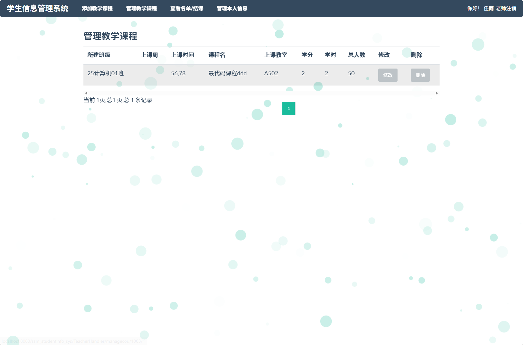Click the left scroll arrow of the table

click(x=86, y=93)
